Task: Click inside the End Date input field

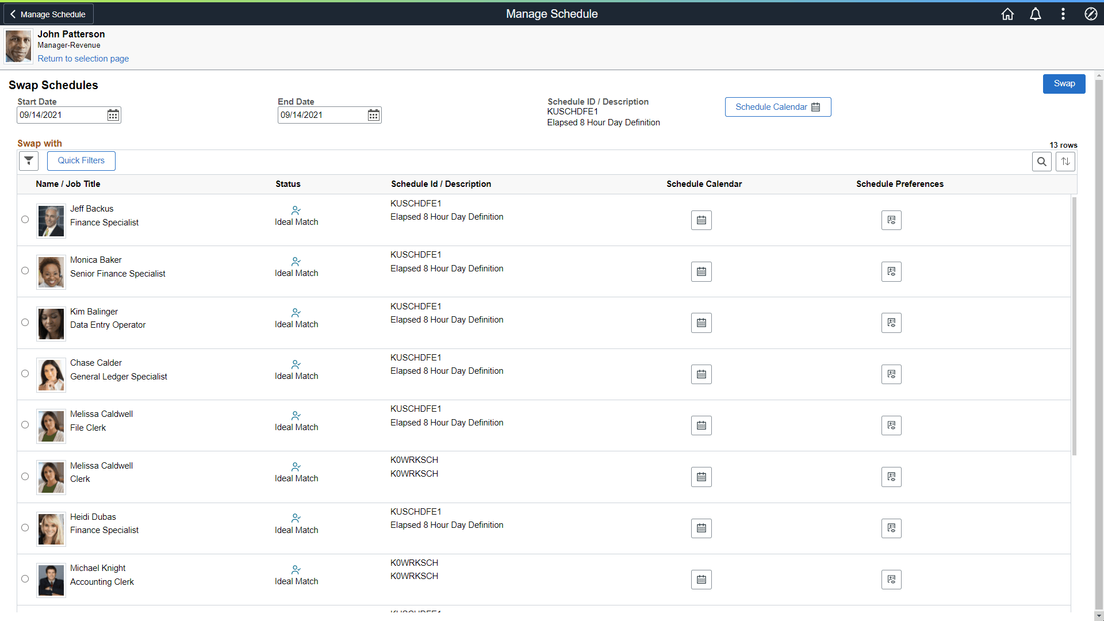Action: pos(319,114)
